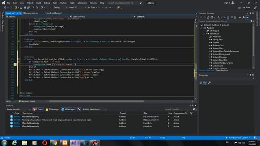
Task: Switch to Team Explorer tab
Action: point(222,71)
